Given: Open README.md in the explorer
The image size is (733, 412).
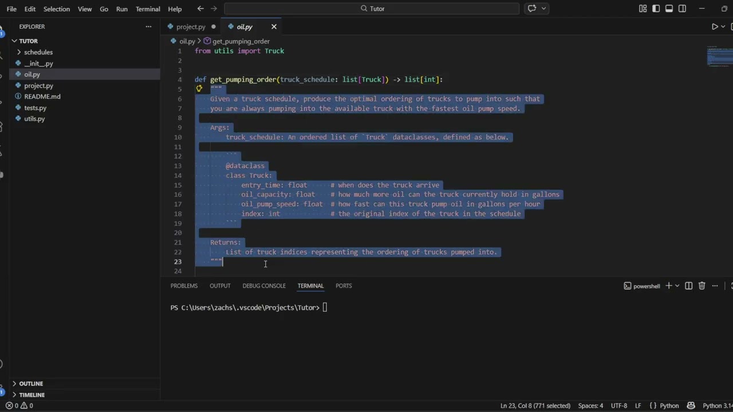Looking at the screenshot, I should click(42, 96).
